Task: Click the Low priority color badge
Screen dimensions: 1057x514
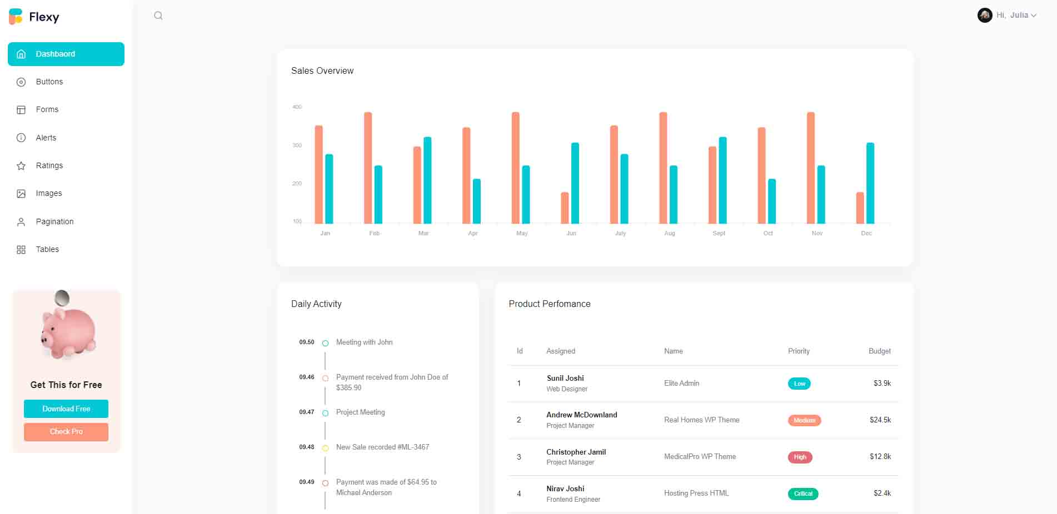Action: pyautogui.click(x=799, y=383)
